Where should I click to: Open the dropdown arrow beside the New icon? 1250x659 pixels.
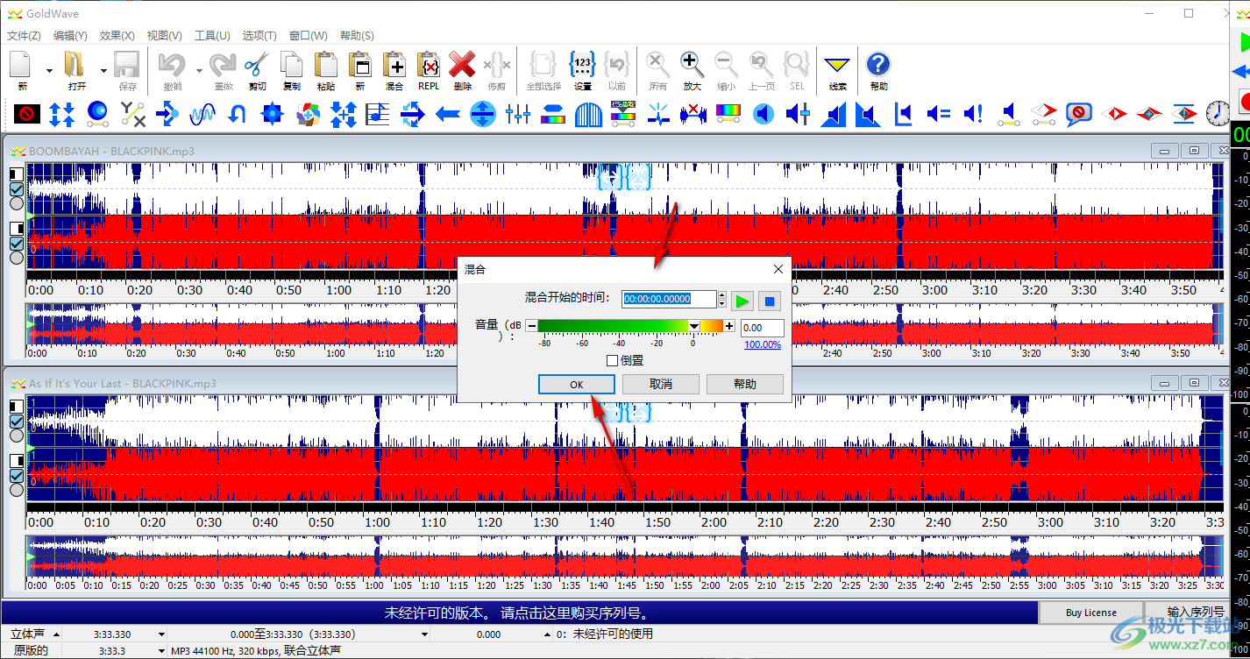[49, 70]
